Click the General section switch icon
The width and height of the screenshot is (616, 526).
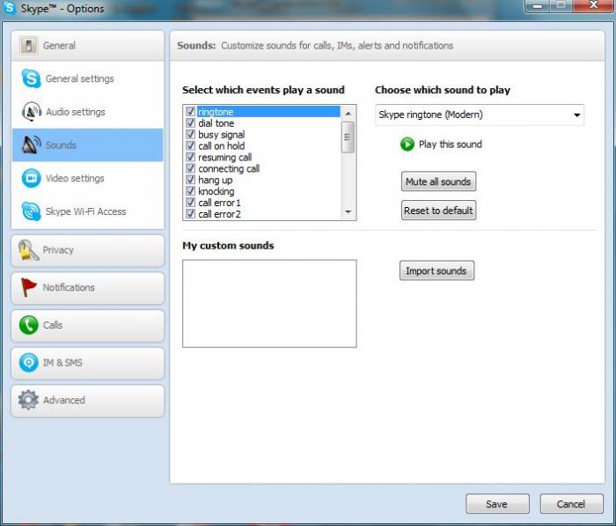[x=28, y=45]
